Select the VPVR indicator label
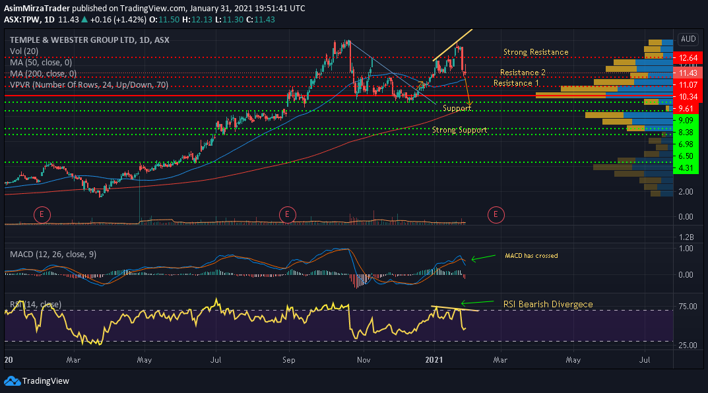The height and width of the screenshot is (393, 708). tap(89, 85)
